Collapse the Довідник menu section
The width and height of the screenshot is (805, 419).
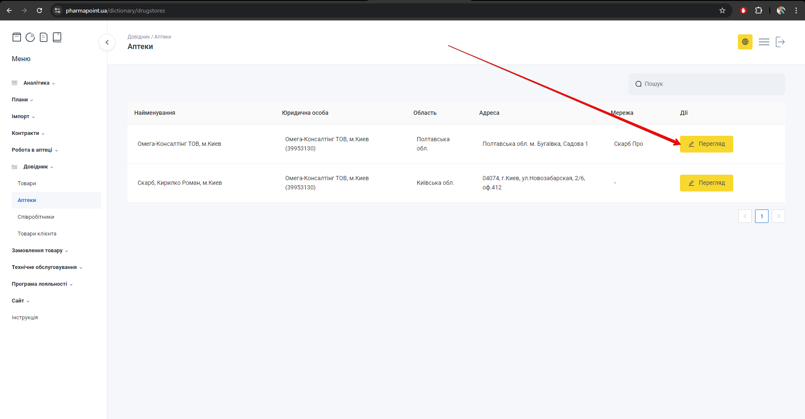pyautogui.click(x=36, y=167)
